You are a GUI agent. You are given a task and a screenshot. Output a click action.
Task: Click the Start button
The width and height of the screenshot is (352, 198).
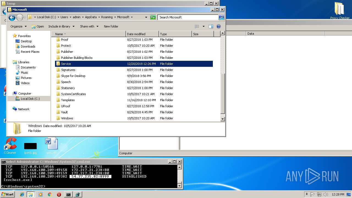7,194
